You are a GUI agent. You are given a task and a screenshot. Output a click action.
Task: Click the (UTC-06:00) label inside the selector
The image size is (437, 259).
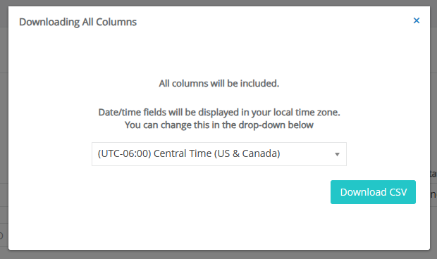124,153
